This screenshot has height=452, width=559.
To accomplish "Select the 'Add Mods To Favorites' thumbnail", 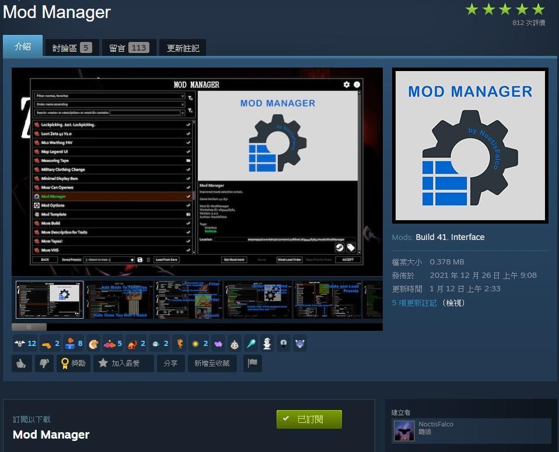I will tap(120, 300).
